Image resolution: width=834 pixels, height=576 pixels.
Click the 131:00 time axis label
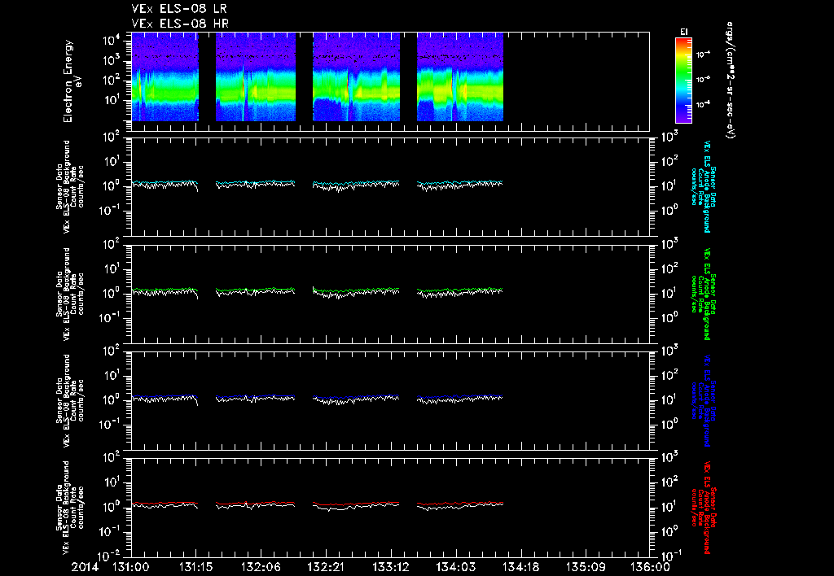coord(131,567)
